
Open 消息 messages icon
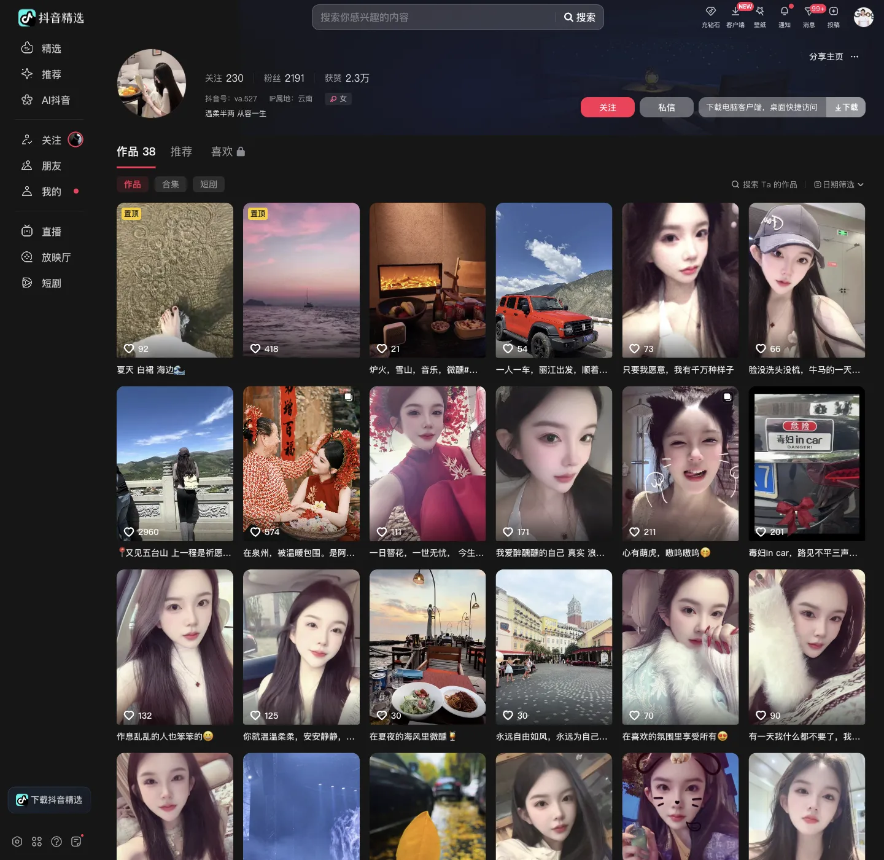[x=809, y=16]
